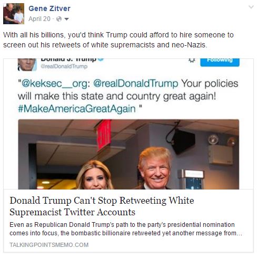The image size is (258, 259).
Task: Open Gene Zitver's profile picture
Action: click(14, 14)
